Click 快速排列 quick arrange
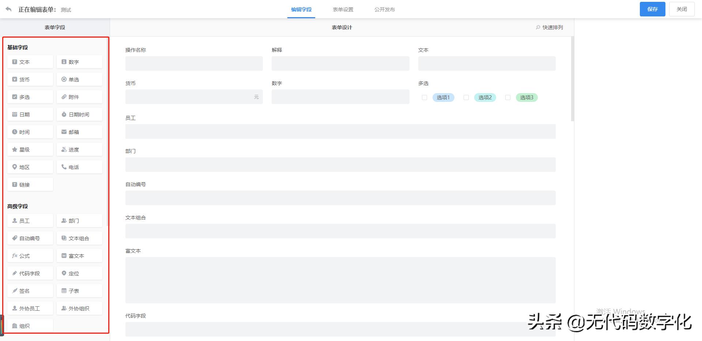 pyautogui.click(x=550, y=27)
